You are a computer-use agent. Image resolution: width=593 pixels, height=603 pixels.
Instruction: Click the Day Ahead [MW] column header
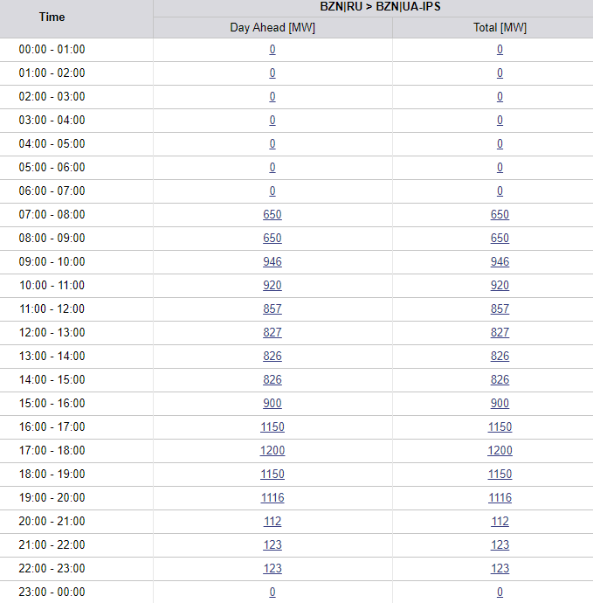coord(272,28)
